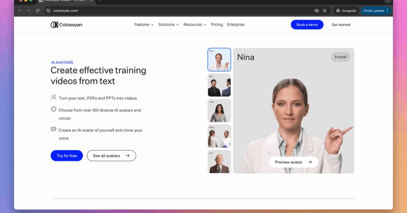Viewport: 407px width, 213px height.
Task: Choose the Joe avatar thumbnail
Action: pos(219,162)
